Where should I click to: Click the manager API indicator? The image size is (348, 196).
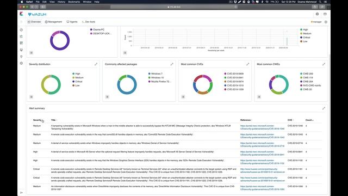(316, 22)
